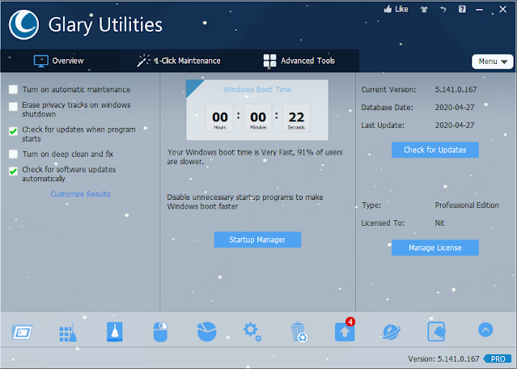
Task: Enable Erase privacy tracks on windows shutdown
Action: point(13,107)
